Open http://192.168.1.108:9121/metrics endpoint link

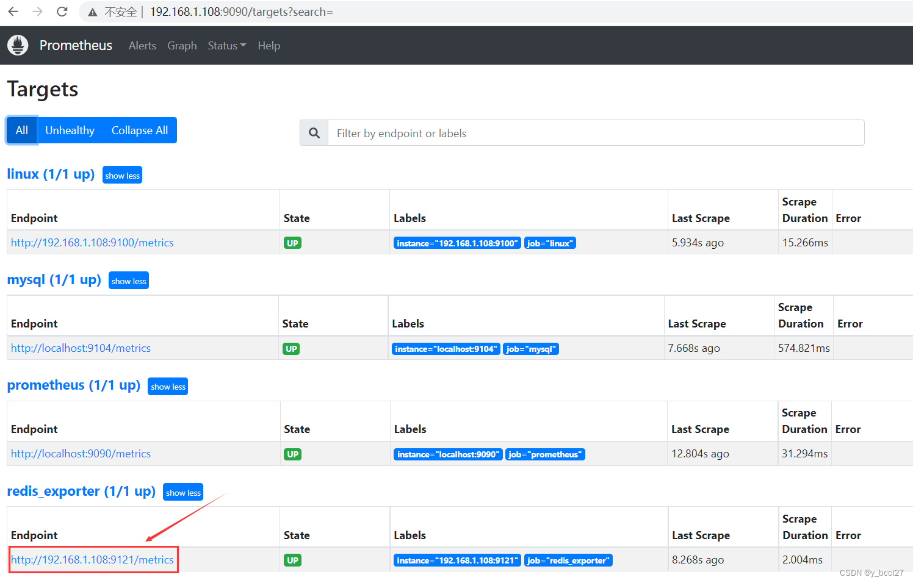pos(92,560)
